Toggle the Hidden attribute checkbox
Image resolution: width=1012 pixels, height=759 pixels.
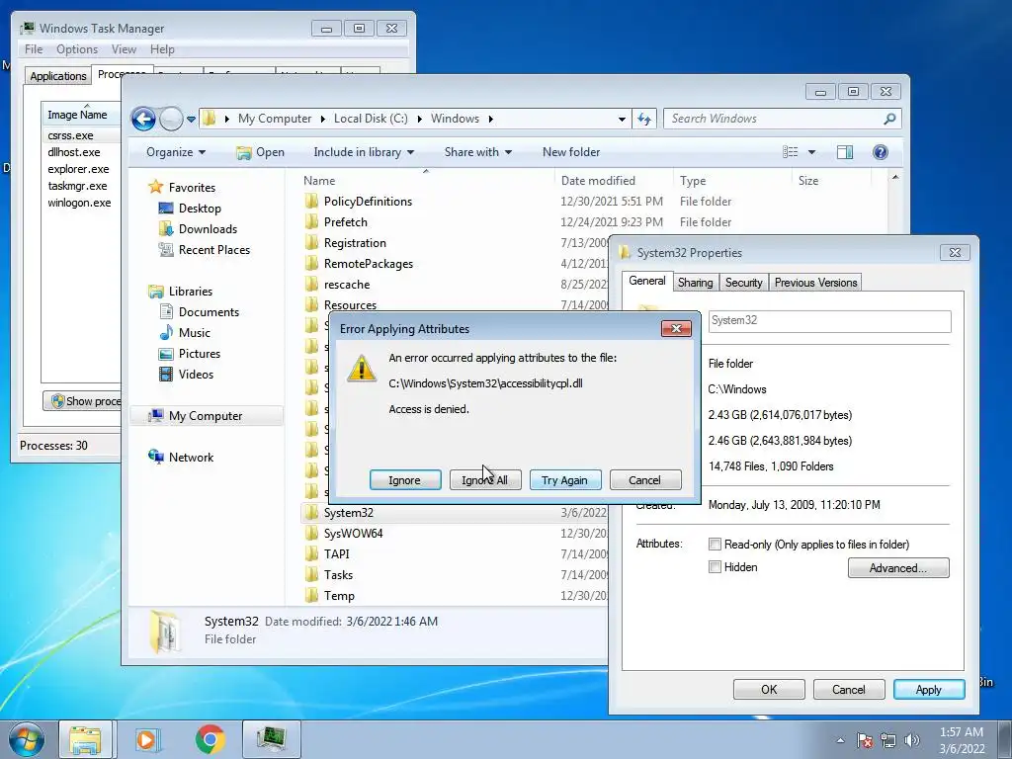point(716,567)
